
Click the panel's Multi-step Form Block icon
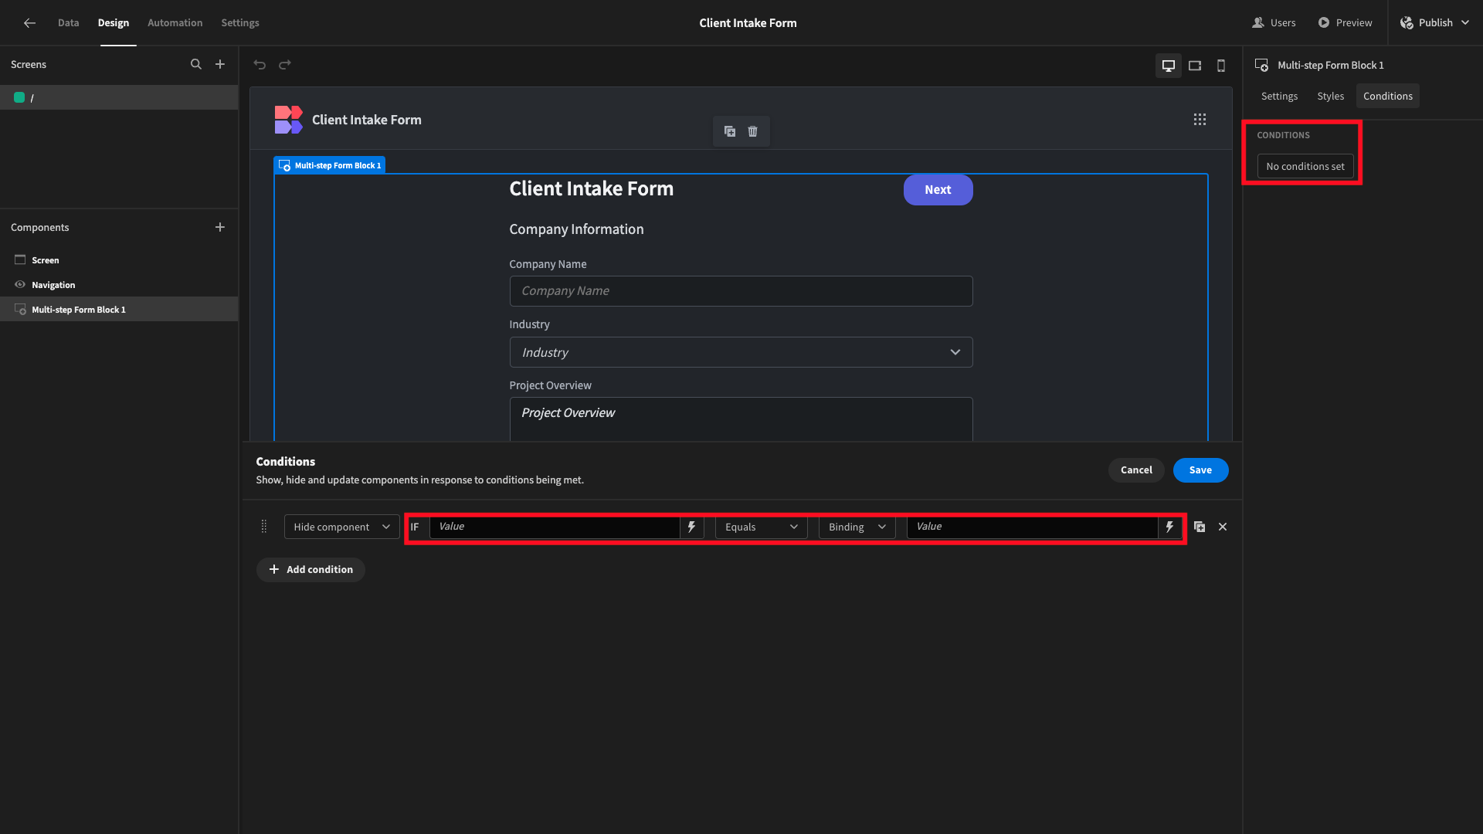click(1261, 66)
